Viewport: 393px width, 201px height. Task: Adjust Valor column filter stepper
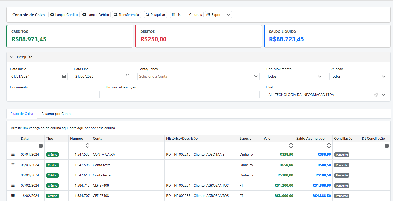tap(291, 146)
